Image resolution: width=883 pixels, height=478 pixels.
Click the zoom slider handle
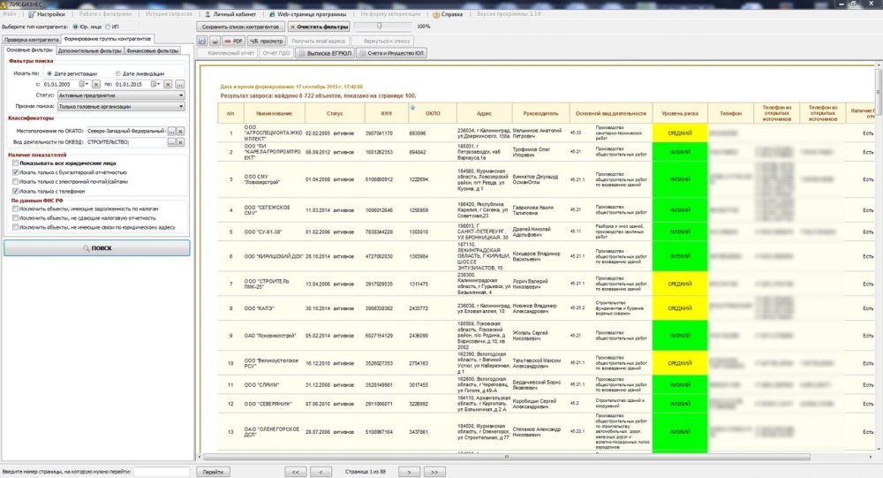(379, 26)
